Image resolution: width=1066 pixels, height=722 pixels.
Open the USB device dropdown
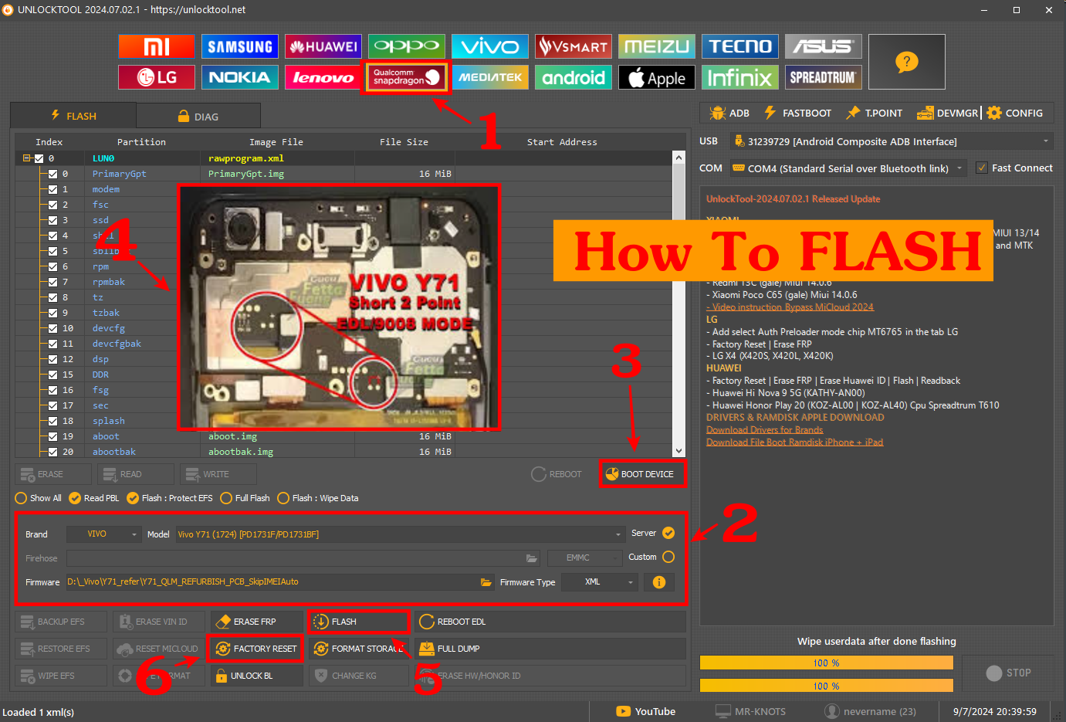point(892,141)
